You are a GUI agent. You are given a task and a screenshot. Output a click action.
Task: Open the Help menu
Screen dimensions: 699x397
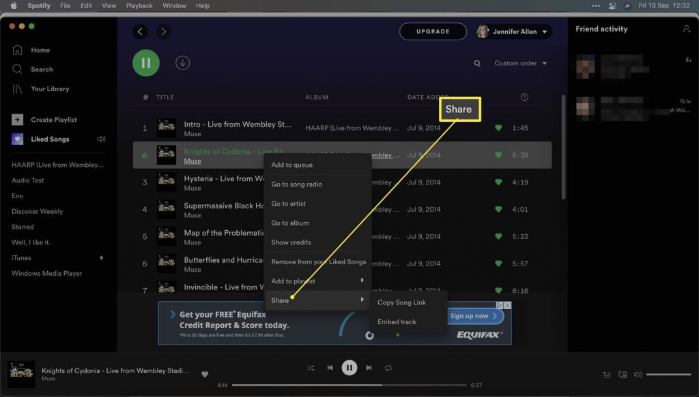(202, 5)
